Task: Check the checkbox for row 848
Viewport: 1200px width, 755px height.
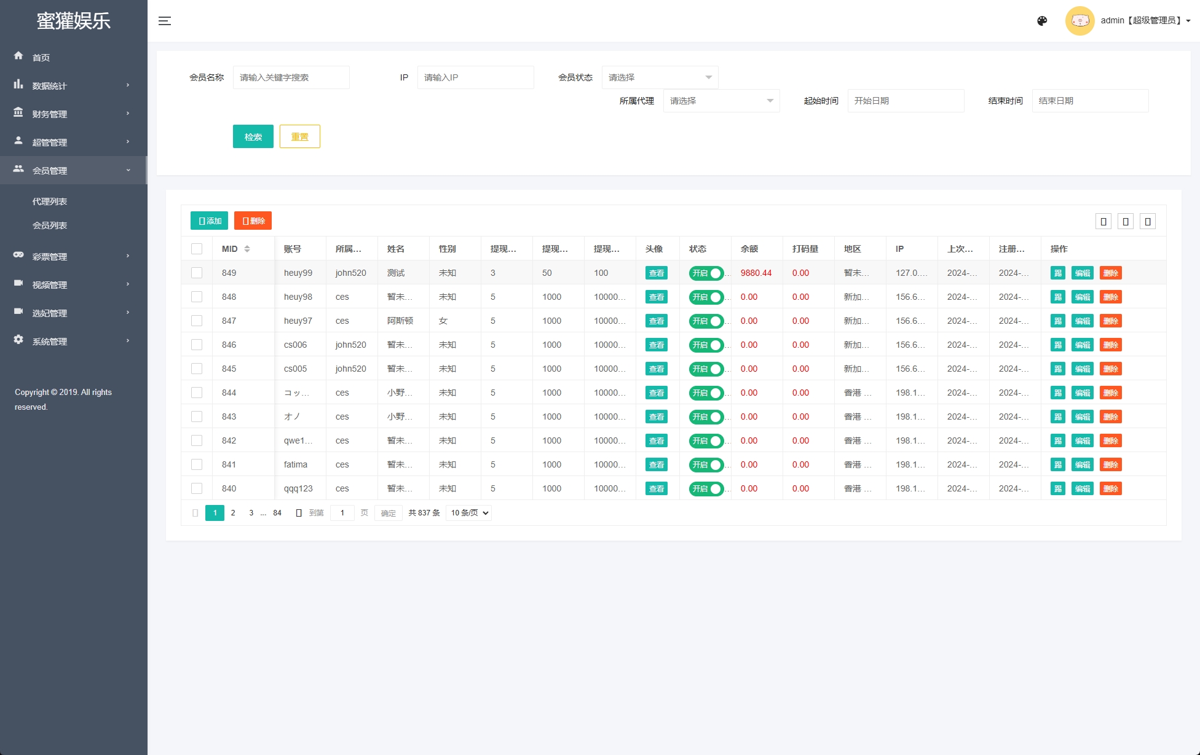Action: coord(197,297)
